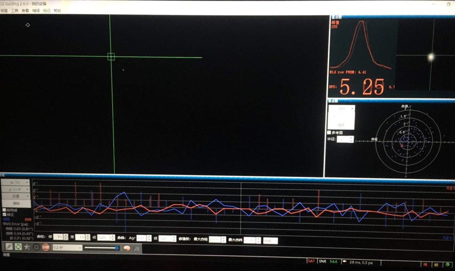This screenshot has width=455, height=271.
Task: Open the 自动 declination guide mode dropdown
Action: (x=270, y=240)
